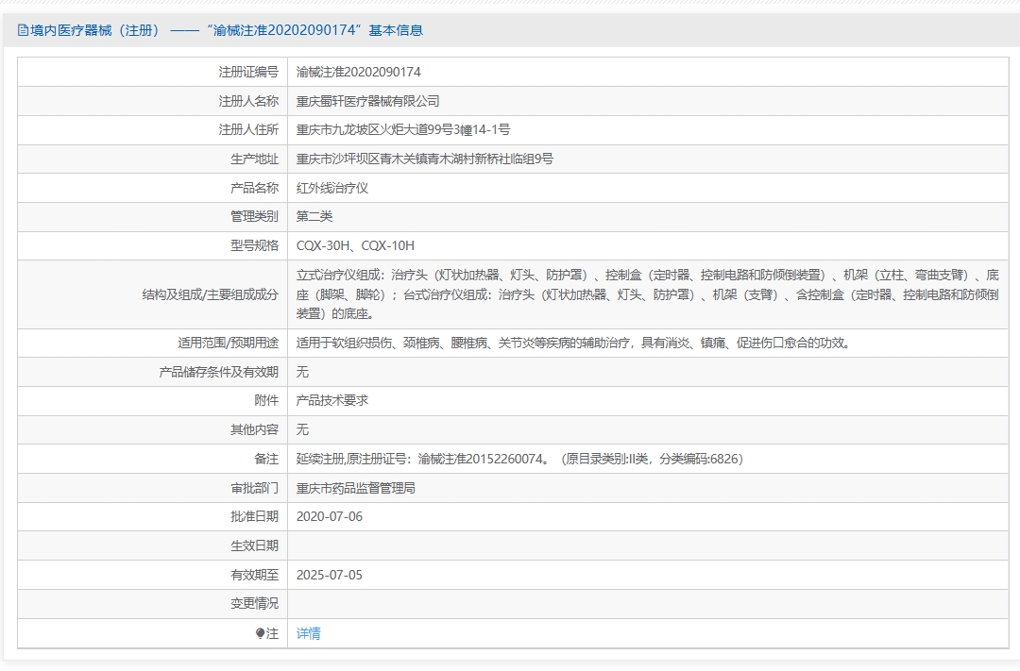The height and width of the screenshot is (671, 1020).
Task: Click the 附件 label
Action: (266, 400)
